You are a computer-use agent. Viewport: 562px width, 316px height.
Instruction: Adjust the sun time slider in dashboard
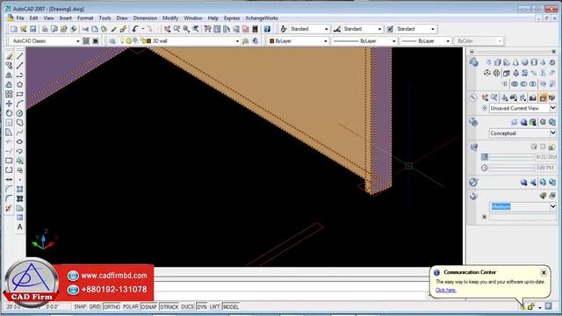[511, 168]
